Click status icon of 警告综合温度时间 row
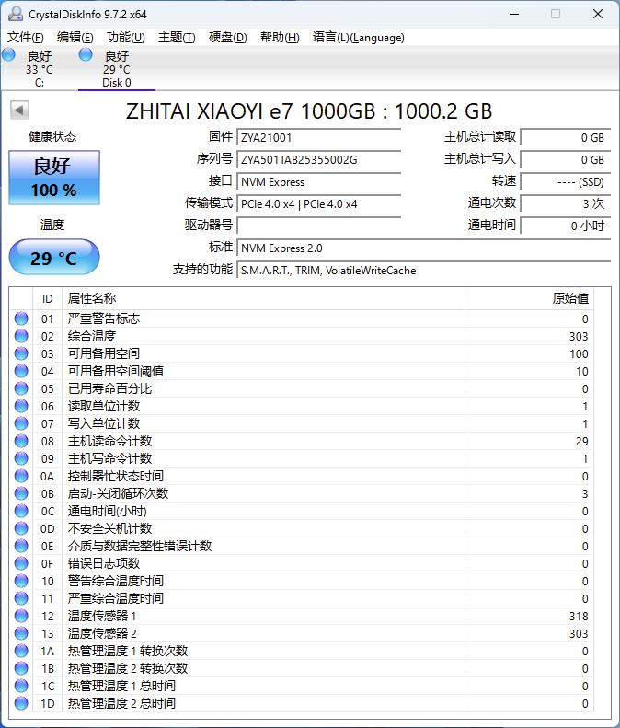The height and width of the screenshot is (728, 620). 21,581
